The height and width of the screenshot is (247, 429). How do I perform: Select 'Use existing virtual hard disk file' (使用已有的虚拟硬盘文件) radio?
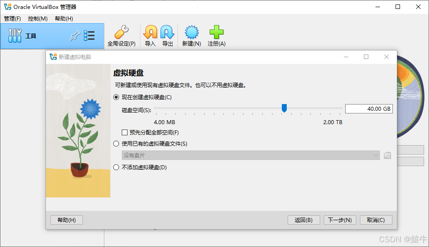coord(116,144)
